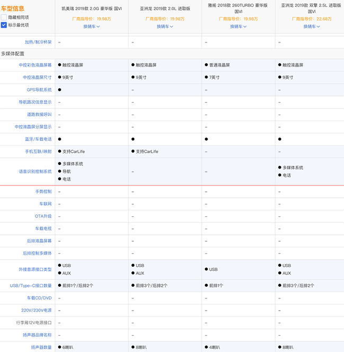The image size is (344, 352).
Task: Open the 导航路况信息显示 parameter link
Action: tap(35, 102)
